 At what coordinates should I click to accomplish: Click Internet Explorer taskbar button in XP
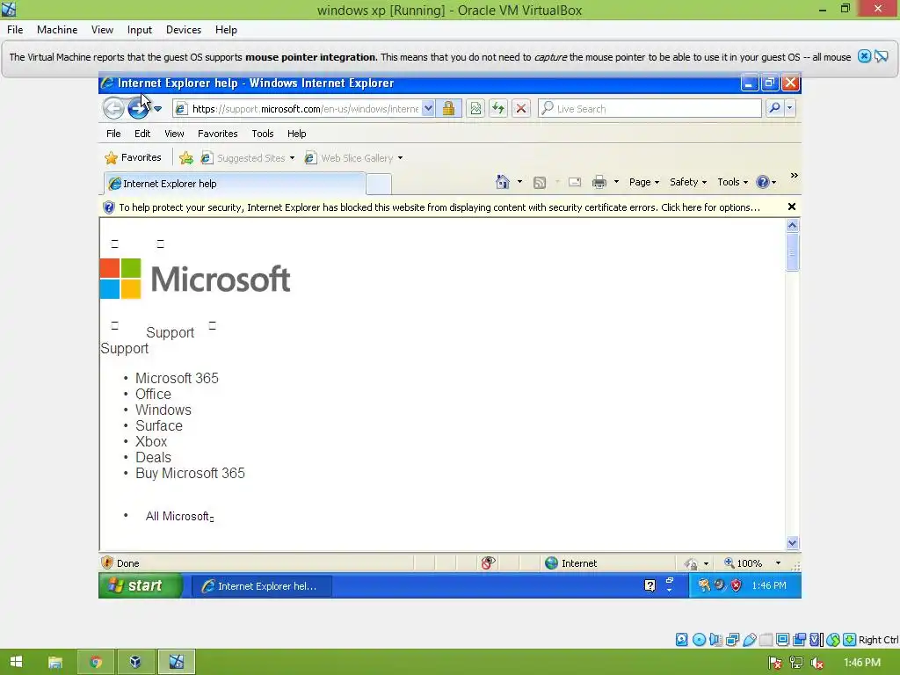(261, 586)
